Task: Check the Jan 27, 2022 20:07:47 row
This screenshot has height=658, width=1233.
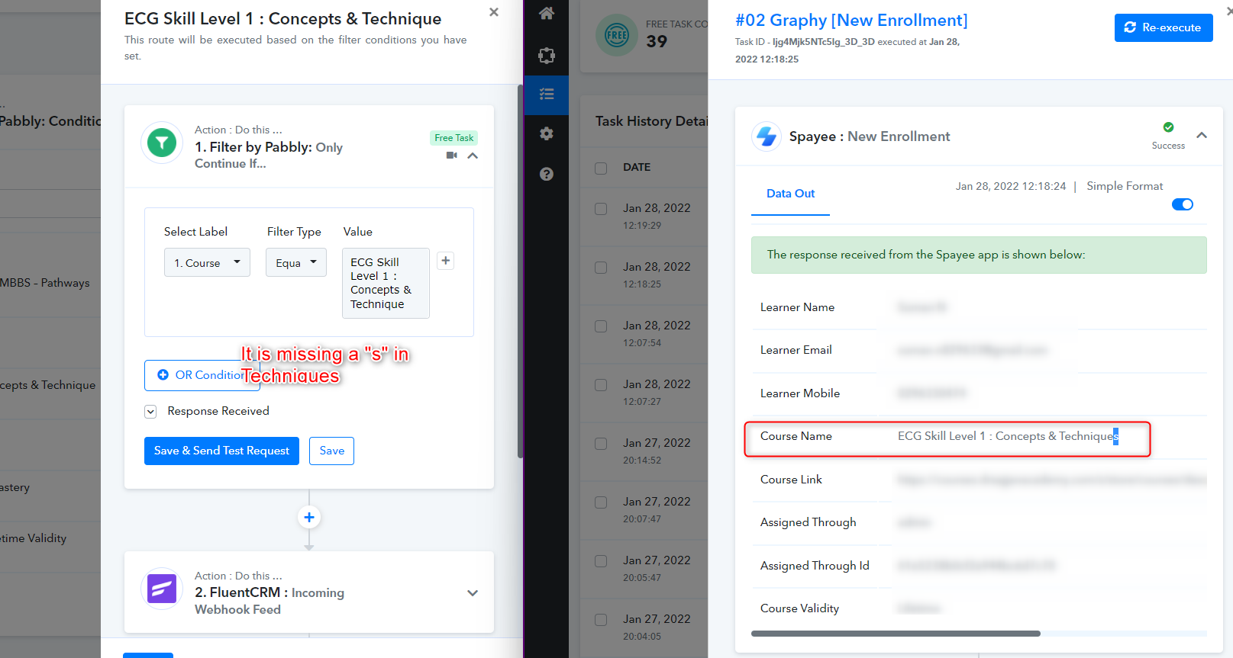Action: pos(601,502)
